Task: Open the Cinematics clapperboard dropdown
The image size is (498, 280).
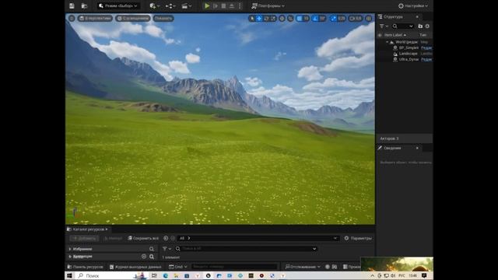Action: coord(187,5)
